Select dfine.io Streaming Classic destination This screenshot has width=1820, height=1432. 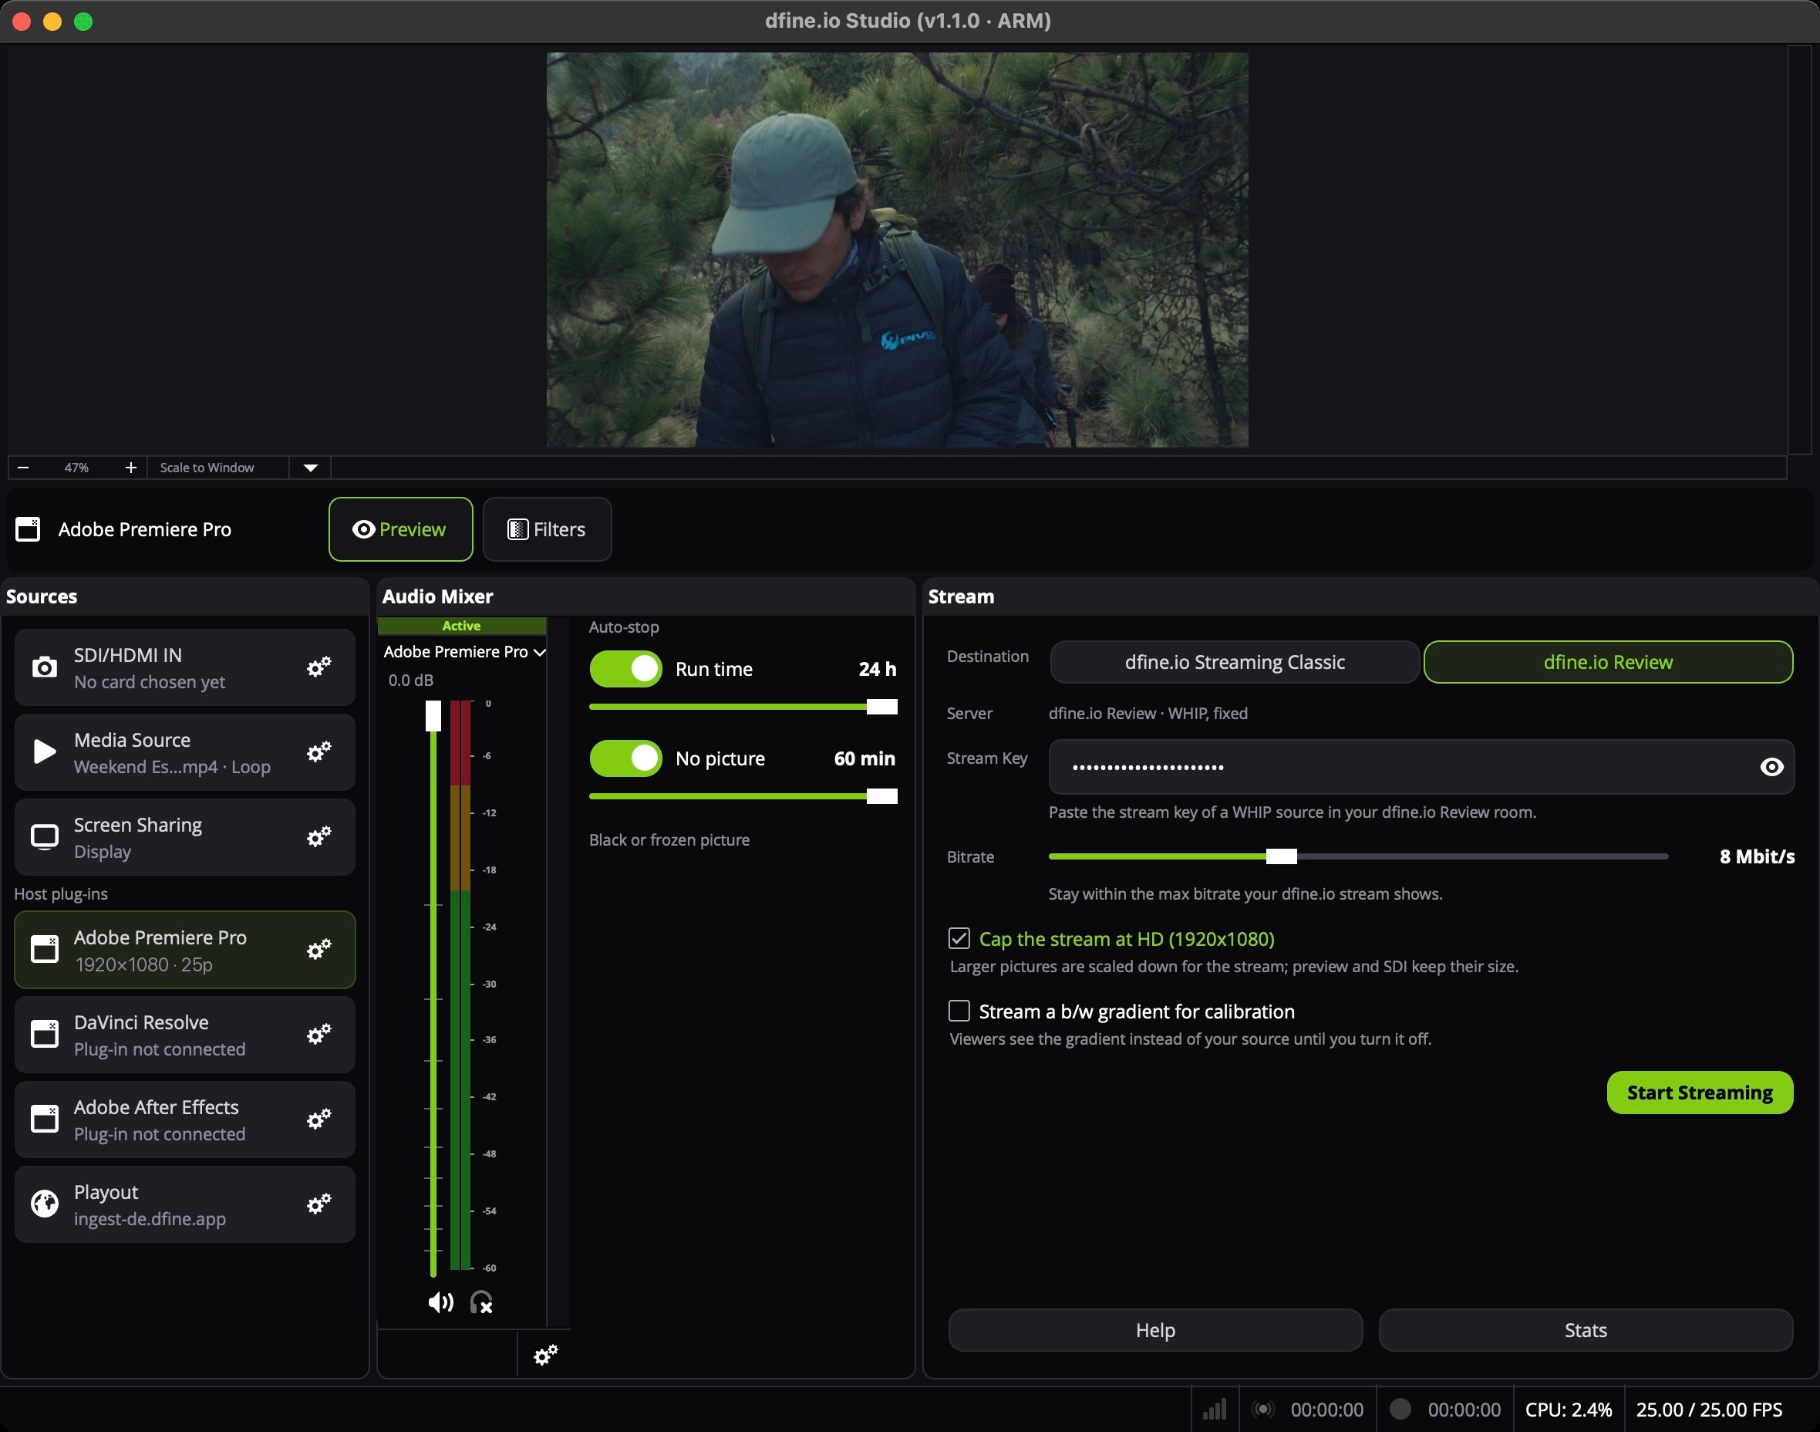(1234, 662)
